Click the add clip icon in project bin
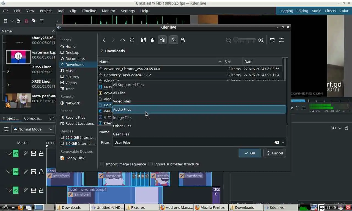 [x=5, y=21]
